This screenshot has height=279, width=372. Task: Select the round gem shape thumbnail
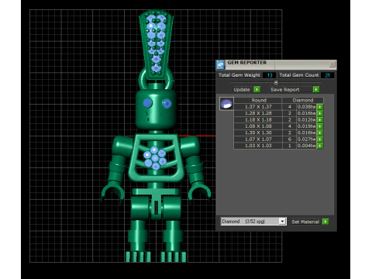tap(226, 104)
